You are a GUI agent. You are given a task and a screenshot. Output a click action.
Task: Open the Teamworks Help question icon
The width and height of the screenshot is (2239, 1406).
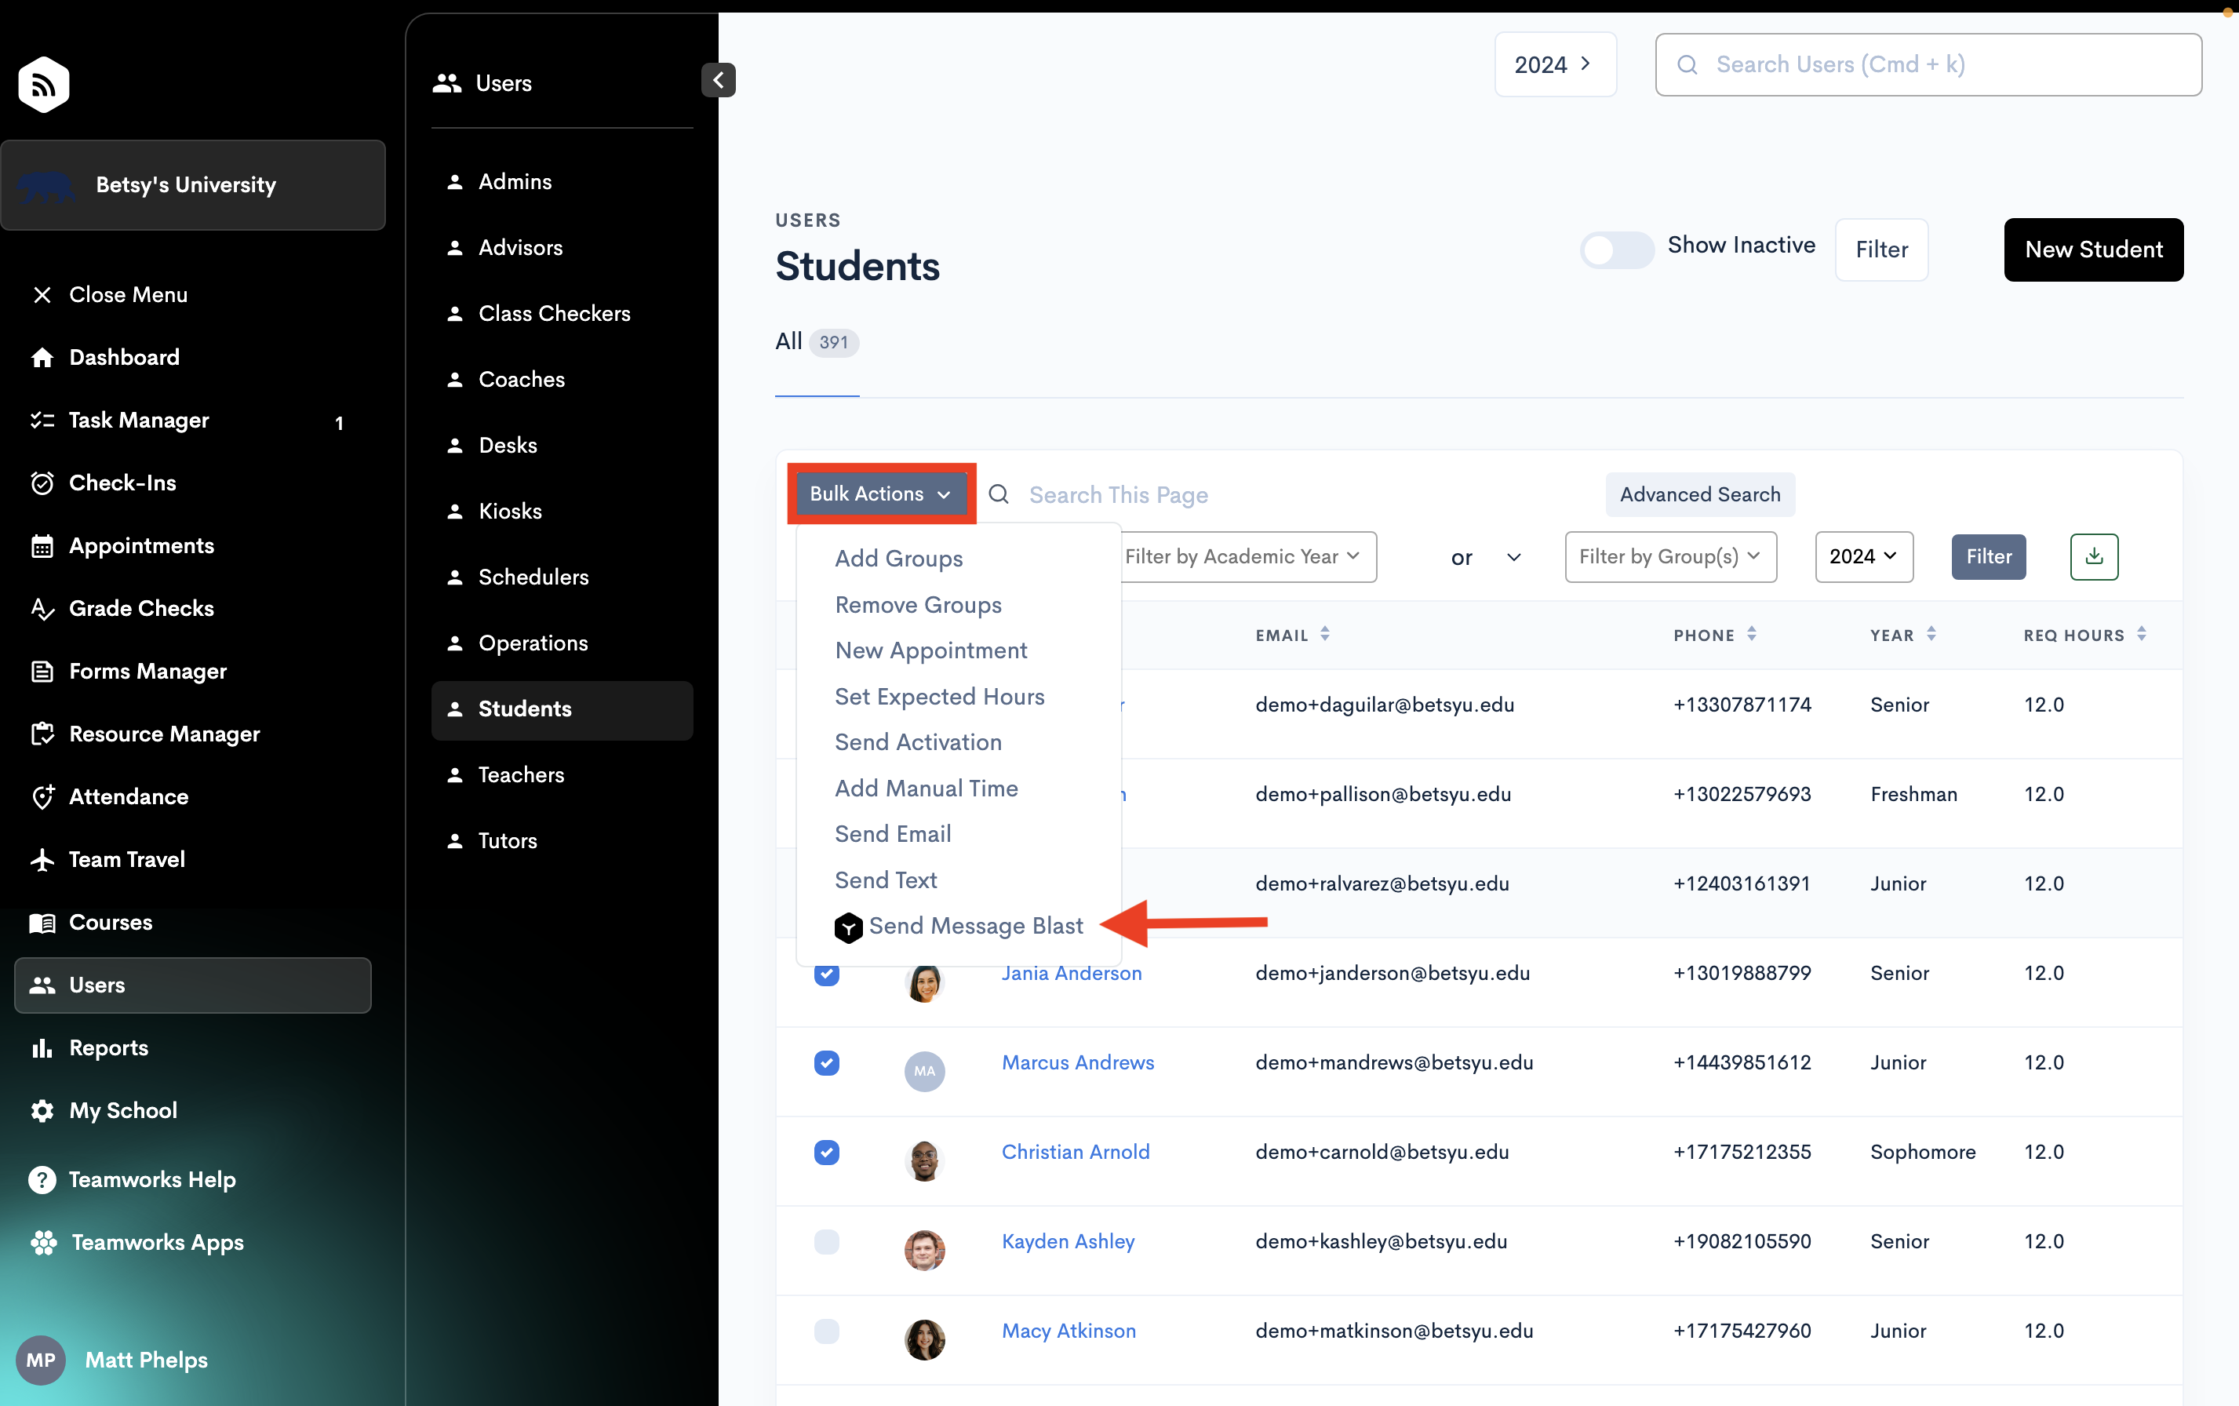(x=42, y=1179)
